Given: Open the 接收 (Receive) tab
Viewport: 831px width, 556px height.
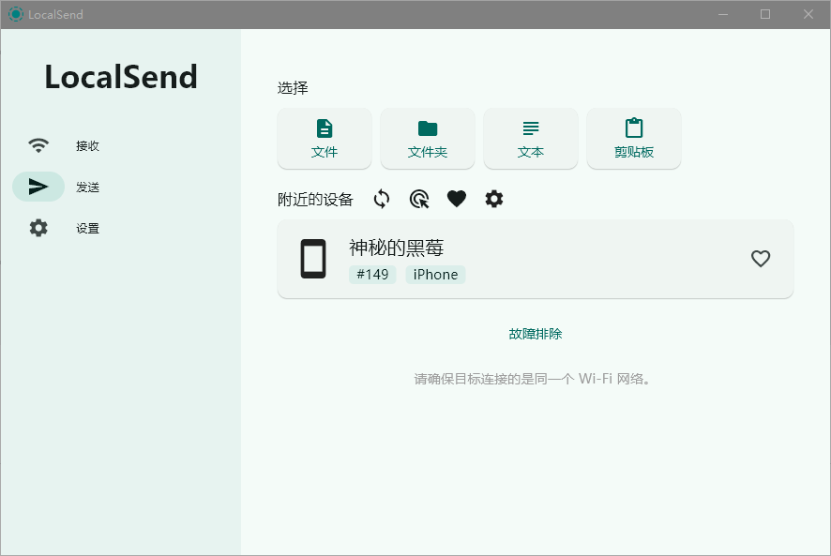Looking at the screenshot, I should (x=64, y=145).
